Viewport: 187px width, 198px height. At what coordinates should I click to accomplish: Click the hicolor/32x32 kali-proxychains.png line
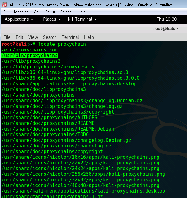pyautogui.click(x=80, y=180)
